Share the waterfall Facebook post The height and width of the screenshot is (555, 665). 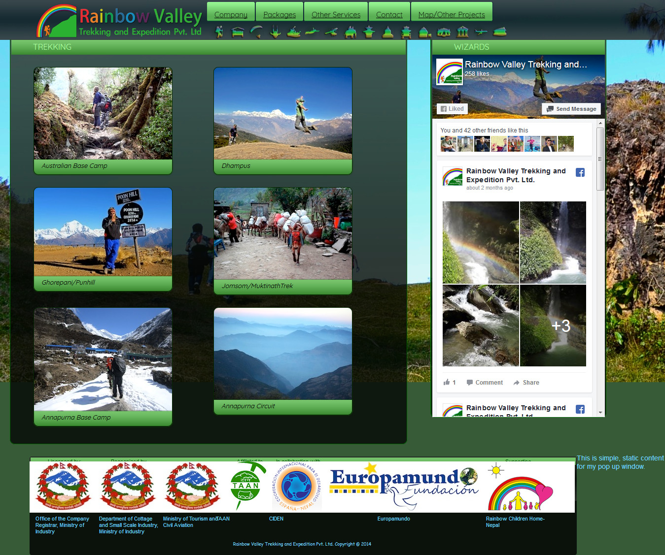point(526,383)
